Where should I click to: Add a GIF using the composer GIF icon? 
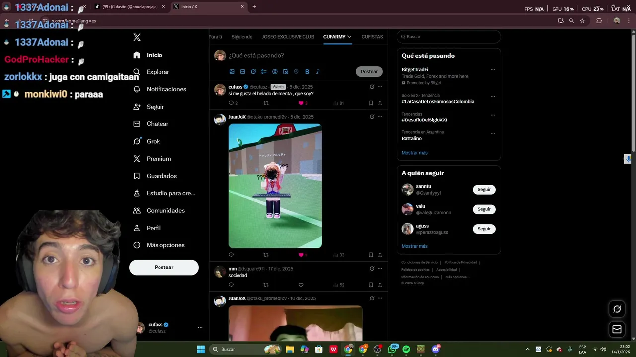click(242, 72)
